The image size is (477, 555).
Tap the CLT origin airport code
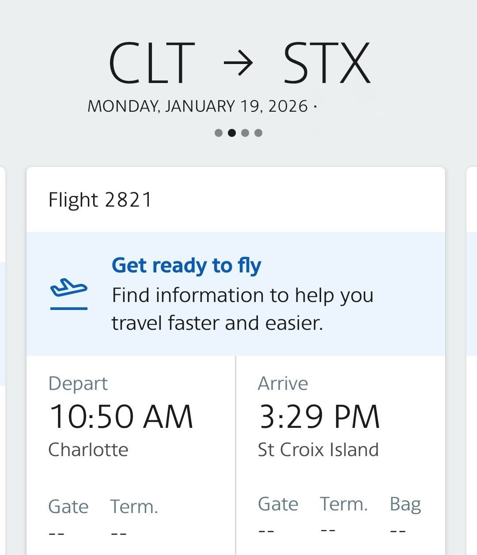click(151, 63)
